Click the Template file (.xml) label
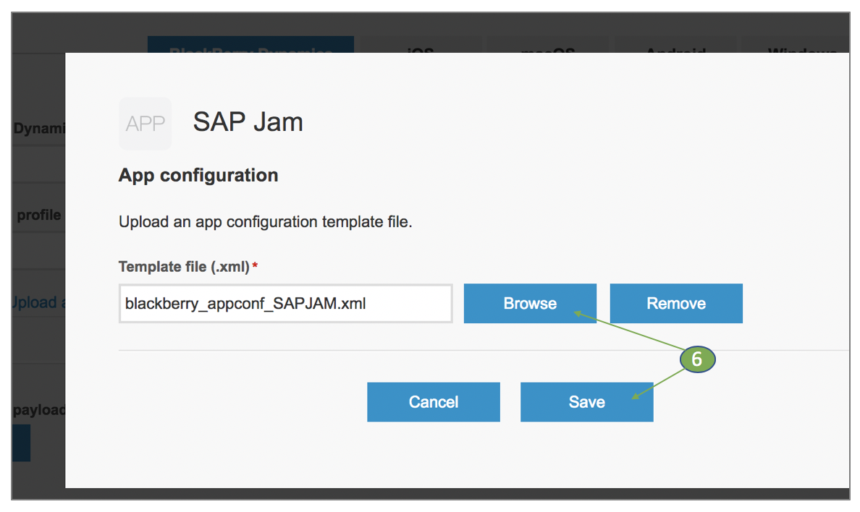Viewport: 860px width, 512px height. [x=184, y=268]
